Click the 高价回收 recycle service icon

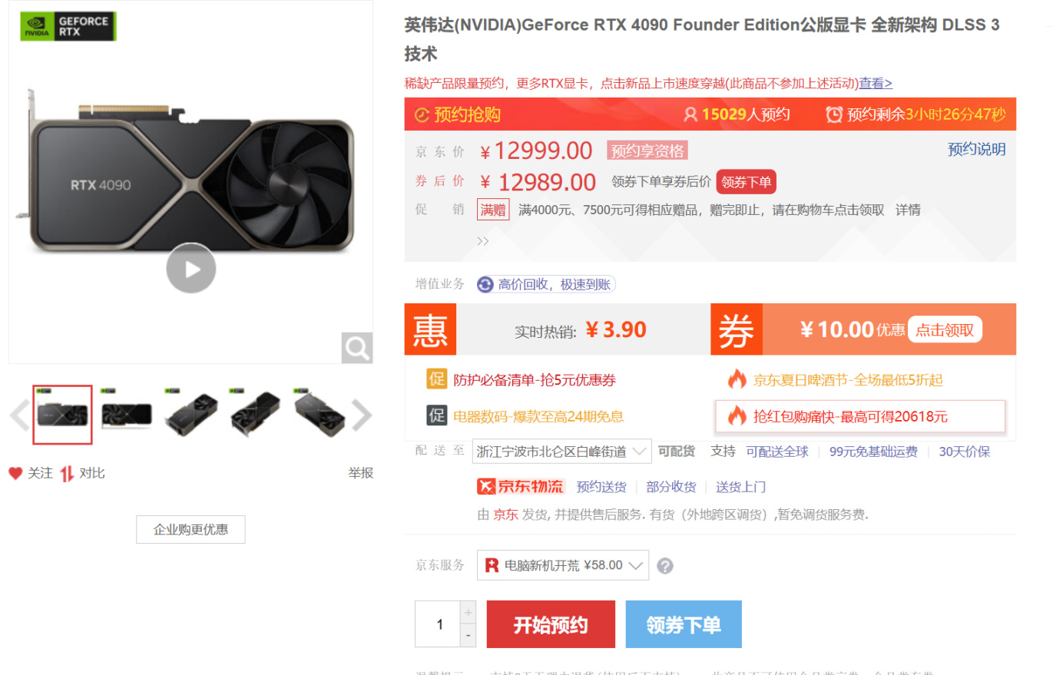point(485,285)
